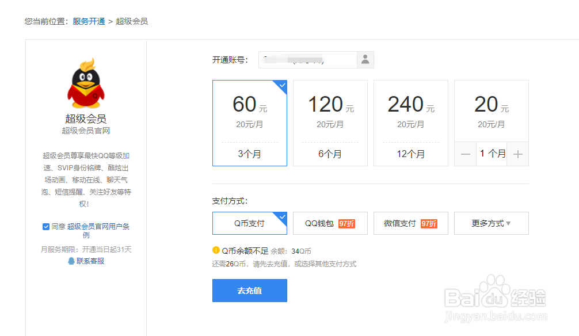Uncheck the 同意超级会员官网用户条例 agreement checkbox

pos(45,227)
